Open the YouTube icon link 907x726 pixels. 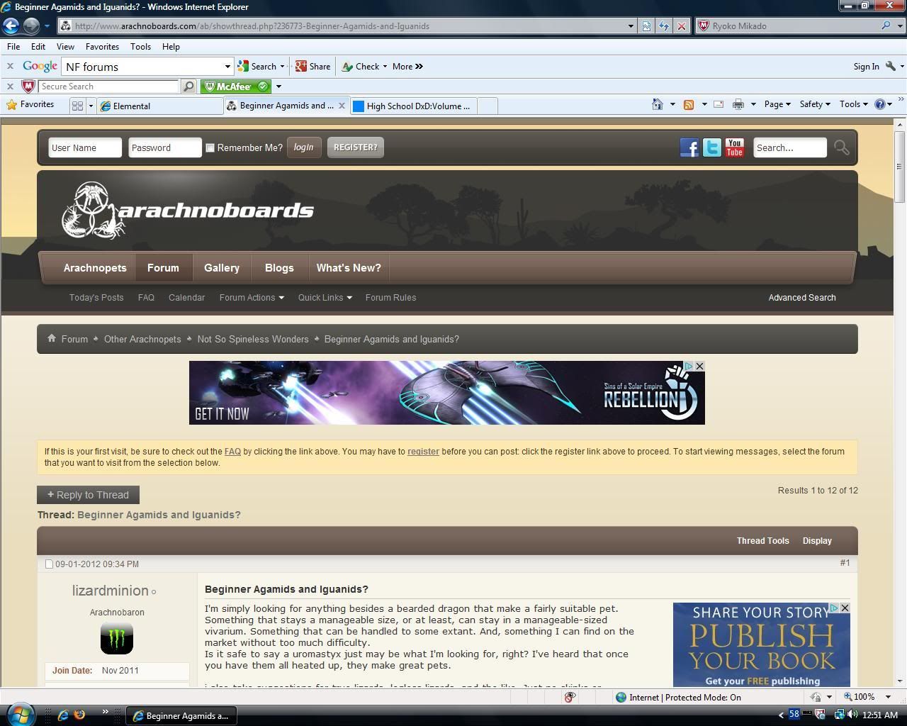coord(735,147)
